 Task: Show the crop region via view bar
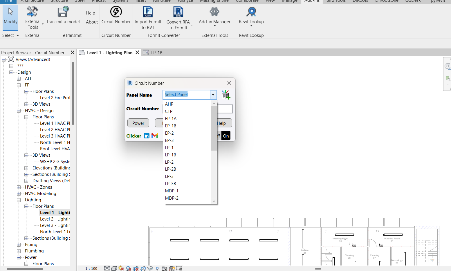pyautogui.click(x=143, y=268)
